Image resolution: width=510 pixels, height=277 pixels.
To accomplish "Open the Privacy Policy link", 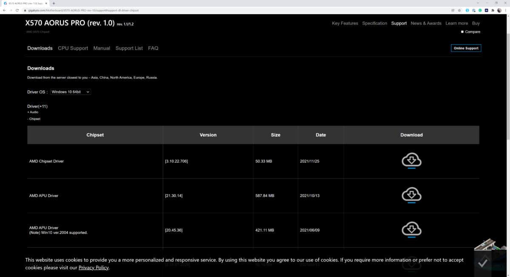I will [x=93, y=268].
